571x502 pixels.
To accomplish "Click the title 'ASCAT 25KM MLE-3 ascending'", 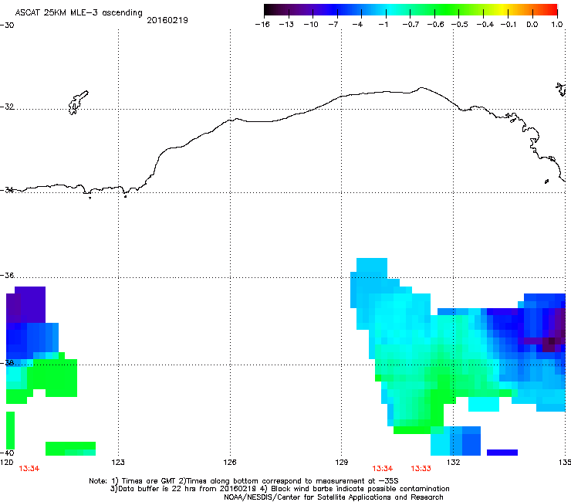I will [x=79, y=13].
